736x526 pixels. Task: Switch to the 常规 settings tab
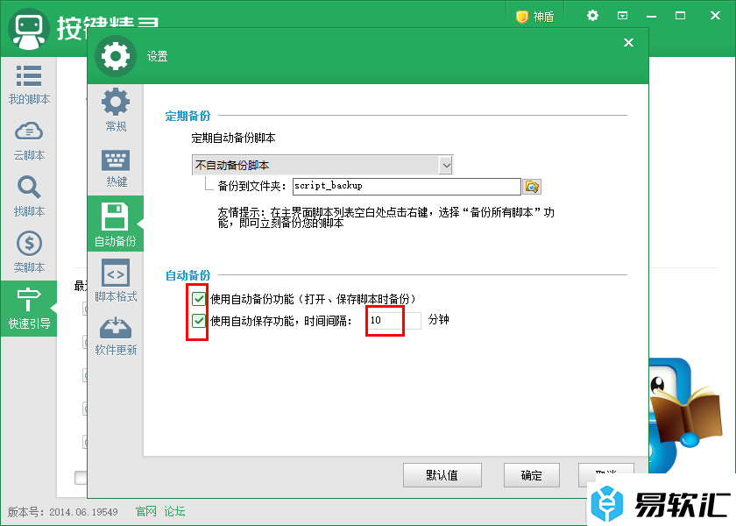click(116, 110)
